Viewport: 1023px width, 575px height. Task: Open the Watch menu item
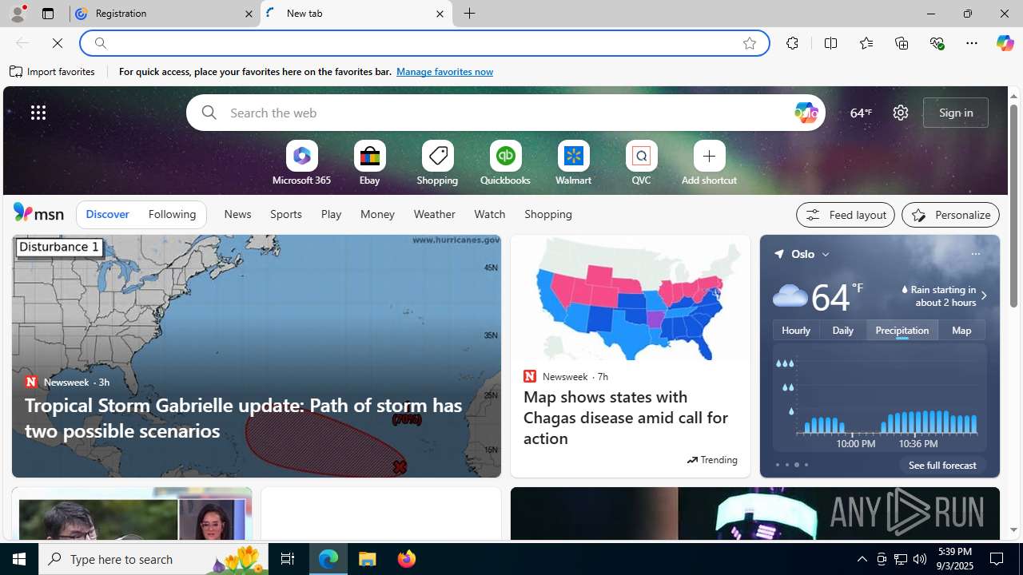click(x=489, y=214)
